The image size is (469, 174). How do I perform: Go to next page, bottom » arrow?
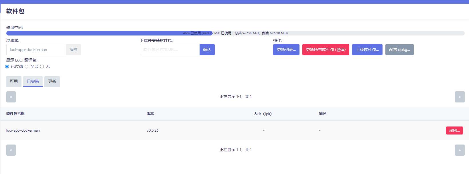click(460, 150)
